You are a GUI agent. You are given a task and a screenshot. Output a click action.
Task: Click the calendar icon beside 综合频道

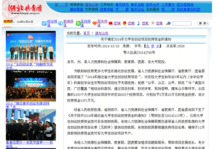click(44, 23)
